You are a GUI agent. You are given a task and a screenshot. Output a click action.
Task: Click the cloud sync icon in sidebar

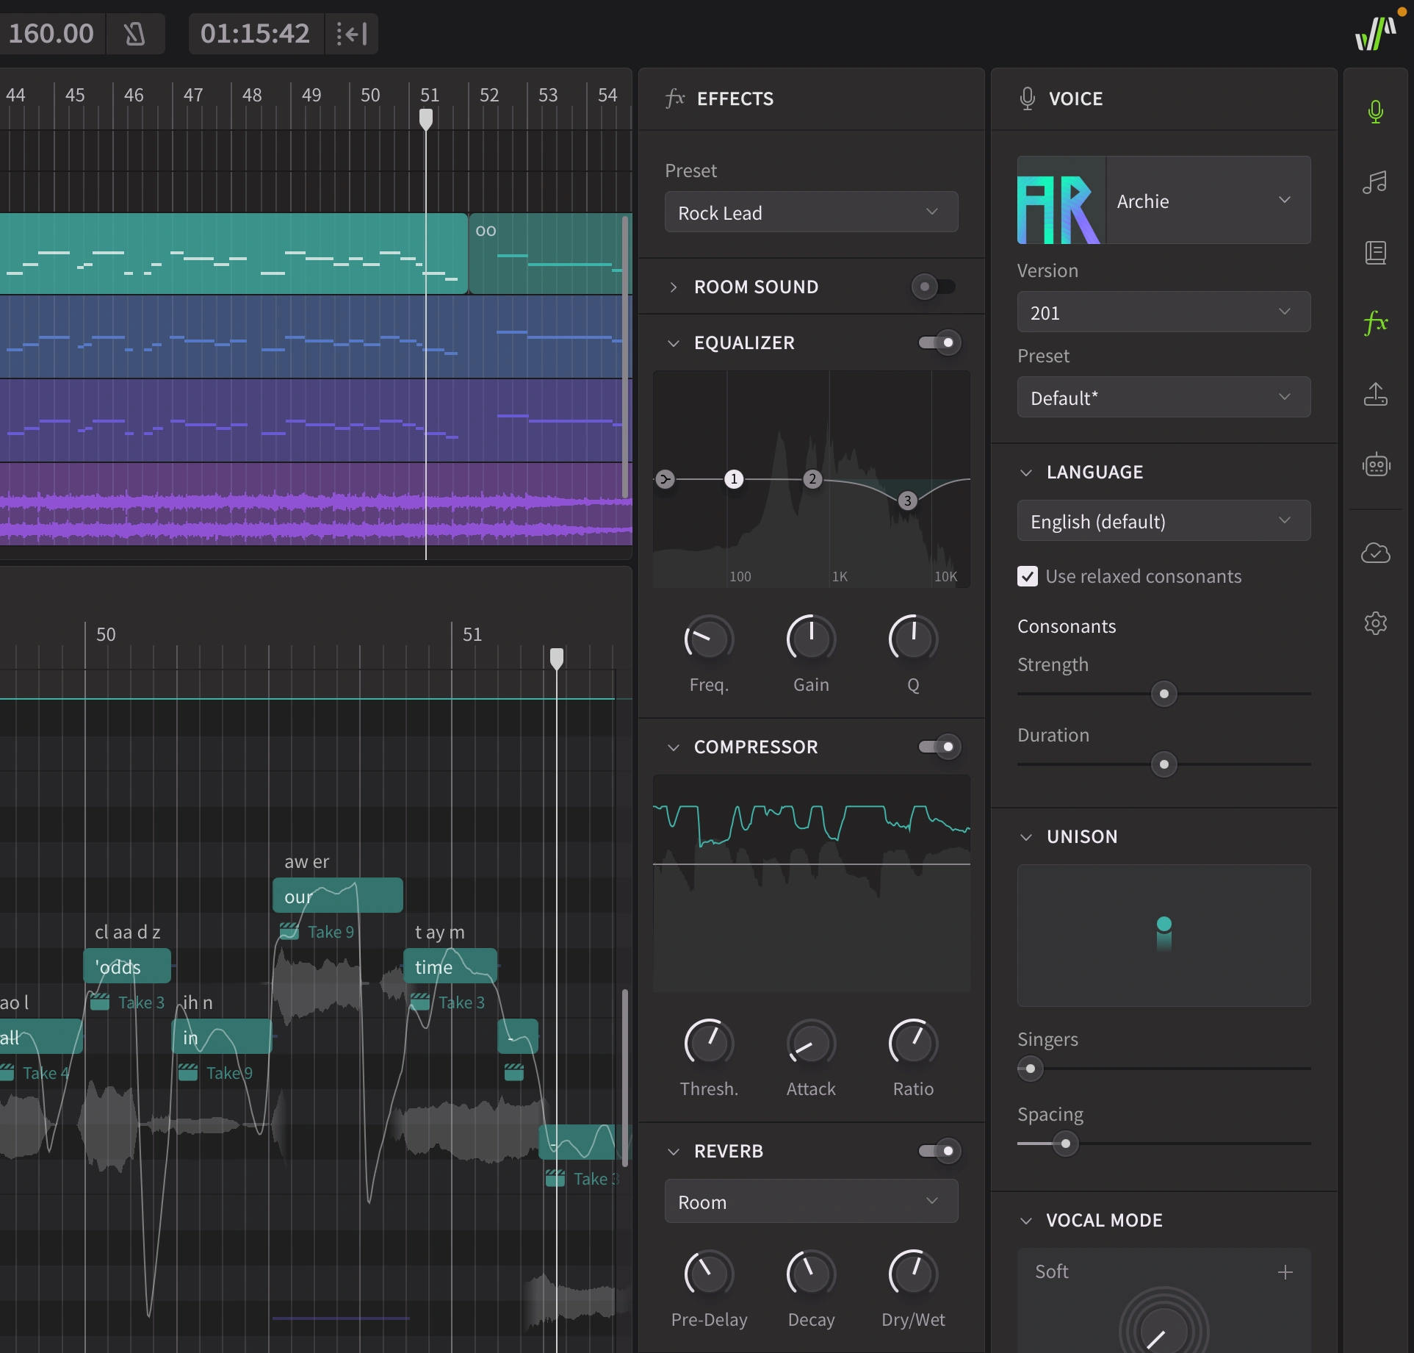(x=1375, y=553)
